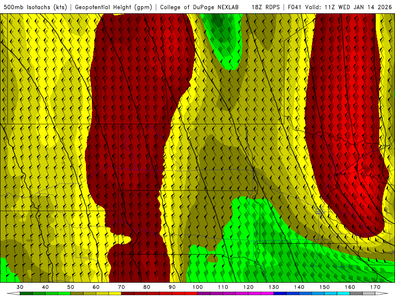Click the '30' value on the legend scale
This screenshot has width=395, height=296.
[x=20, y=287]
